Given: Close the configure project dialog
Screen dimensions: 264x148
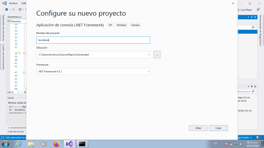Looking at the screenshot, I should click(x=233, y=3).
